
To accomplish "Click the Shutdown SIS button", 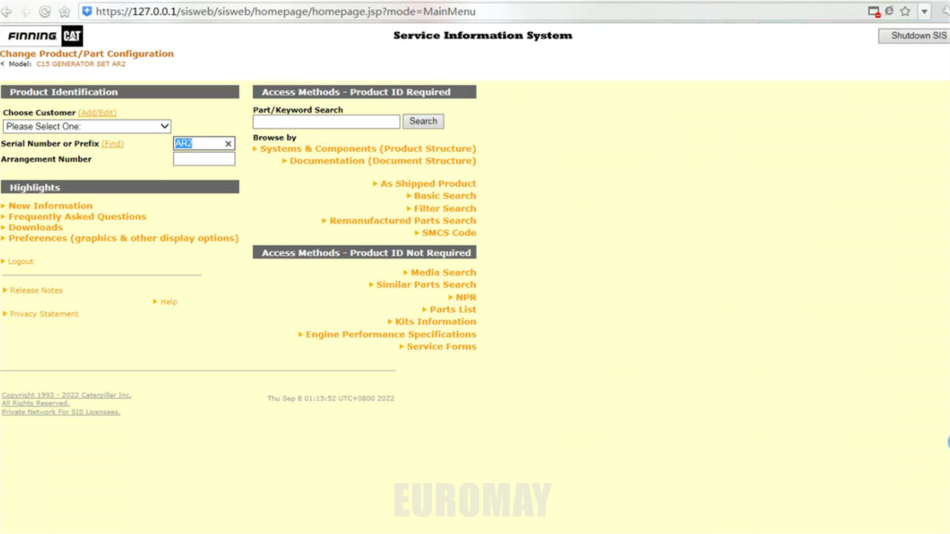I will pos(914,36).
